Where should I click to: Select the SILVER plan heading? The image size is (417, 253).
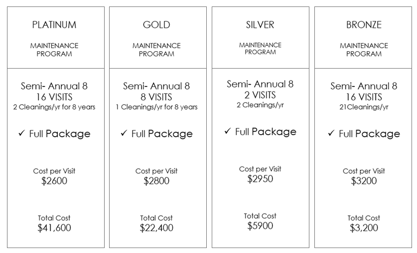(260, 25)
